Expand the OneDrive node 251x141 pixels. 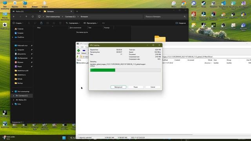tap(13, 37)
